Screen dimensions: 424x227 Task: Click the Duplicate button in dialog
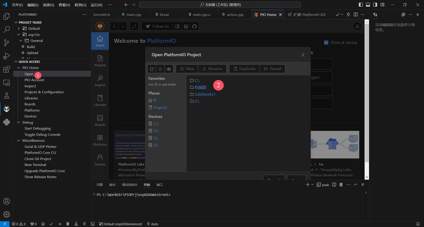point(244,69)
